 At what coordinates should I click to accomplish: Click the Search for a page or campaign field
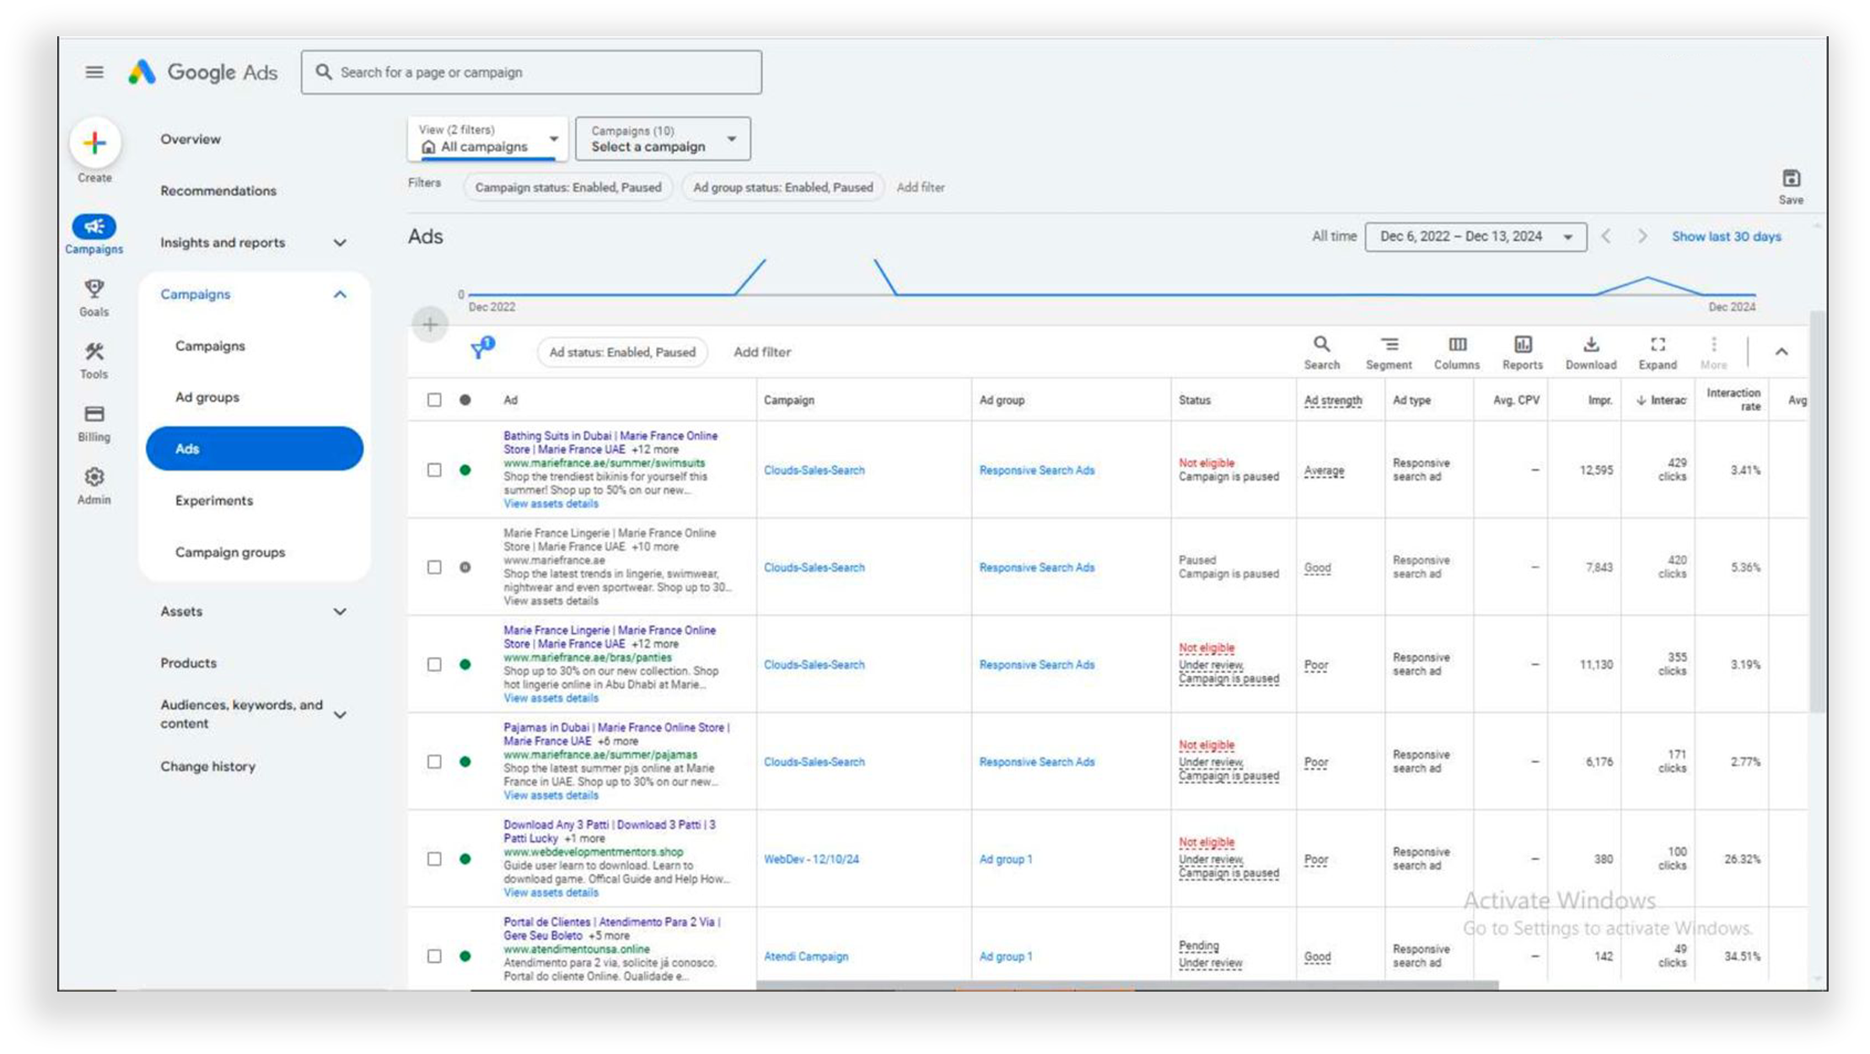coord(531,73)
